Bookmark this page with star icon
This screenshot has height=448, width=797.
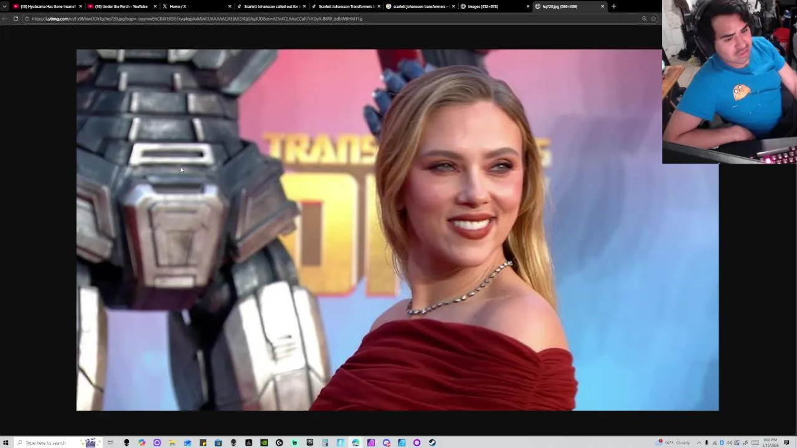click(653, 19)
